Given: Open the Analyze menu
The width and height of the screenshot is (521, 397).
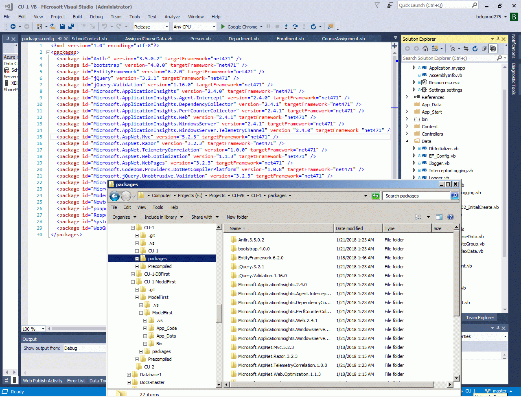Looking at the screenshot, I should pos(172,17).
